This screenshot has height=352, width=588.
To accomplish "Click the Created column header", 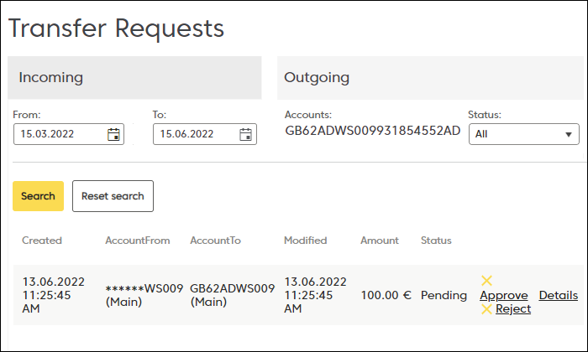I will point(42,241).
